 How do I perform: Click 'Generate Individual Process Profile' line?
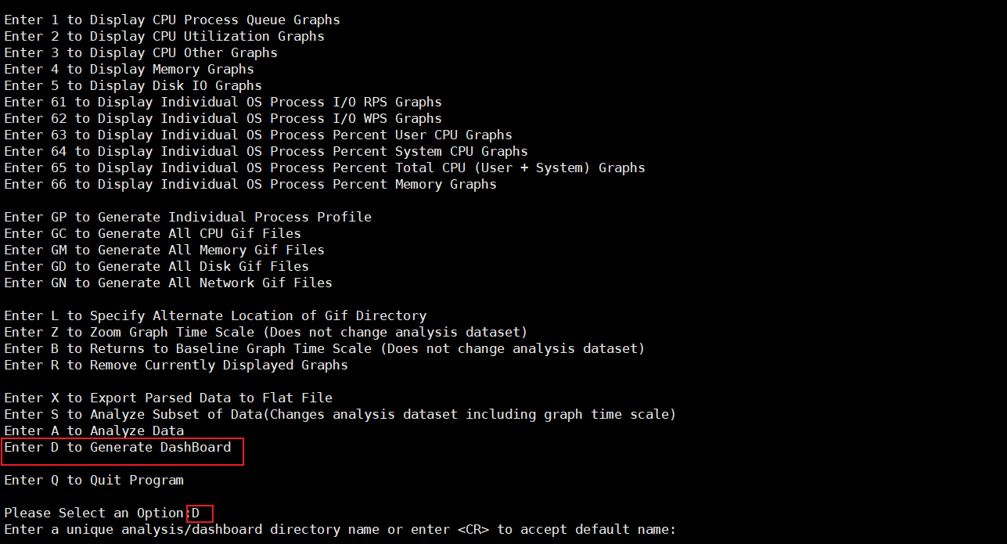[188, 217]
